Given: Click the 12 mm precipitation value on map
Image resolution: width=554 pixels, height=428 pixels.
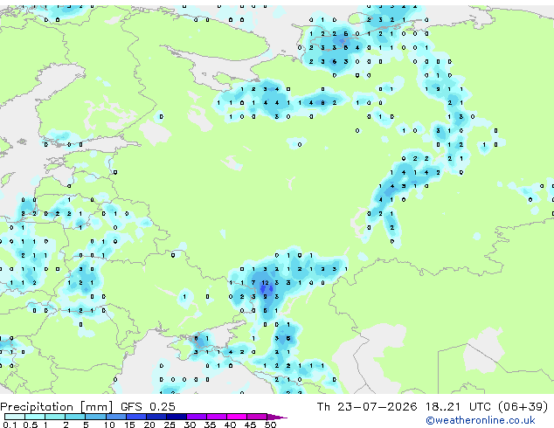Looking at the screenshot, I should point(265,283).
